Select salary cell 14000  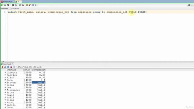(28, 80)
